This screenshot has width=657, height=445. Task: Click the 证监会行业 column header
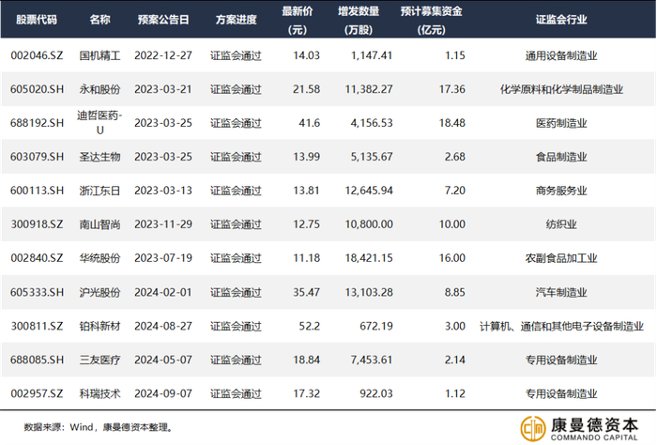tap(561, 20)
